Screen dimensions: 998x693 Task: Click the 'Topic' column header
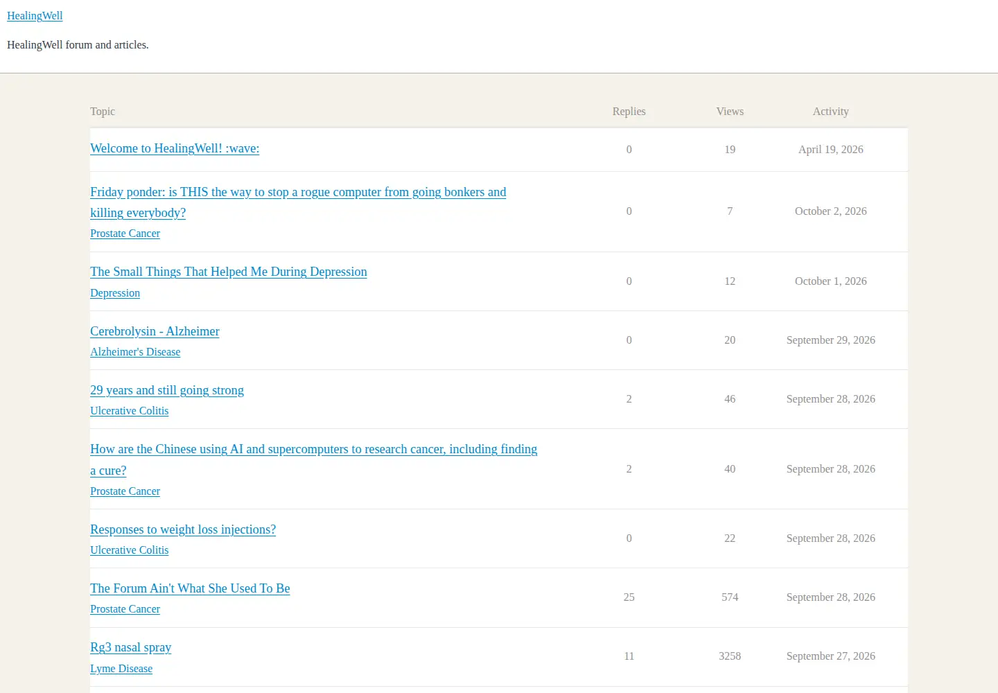point(103,112)
